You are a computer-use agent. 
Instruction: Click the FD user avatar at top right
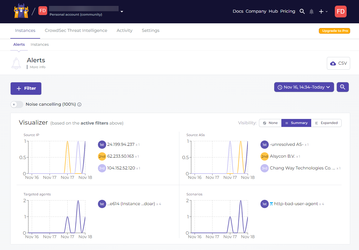340,12
